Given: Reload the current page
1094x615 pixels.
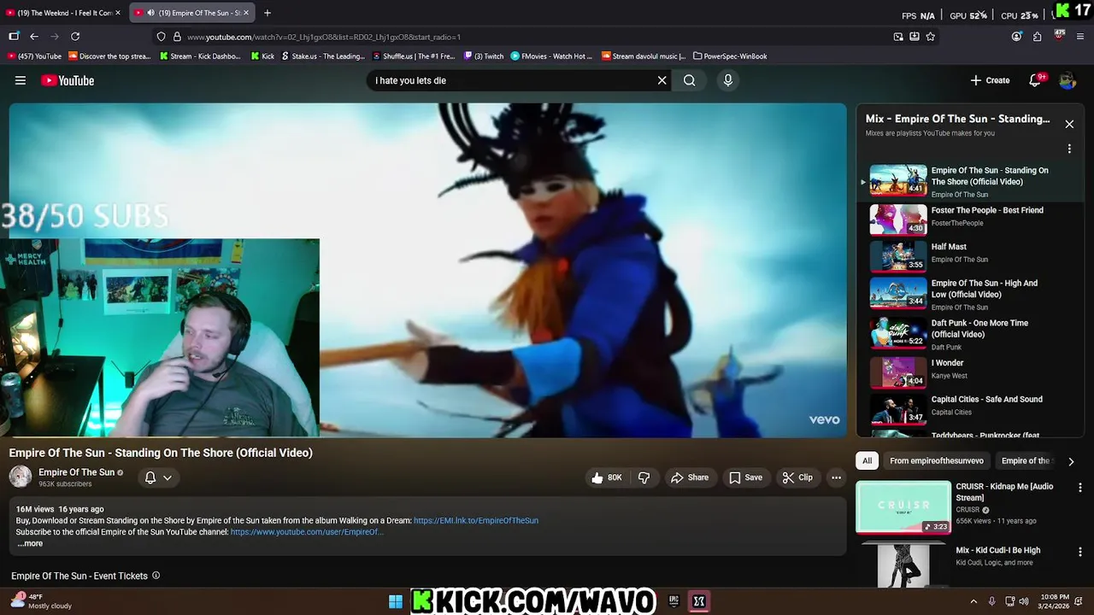Looking at the screenshot, I should 75,37.
